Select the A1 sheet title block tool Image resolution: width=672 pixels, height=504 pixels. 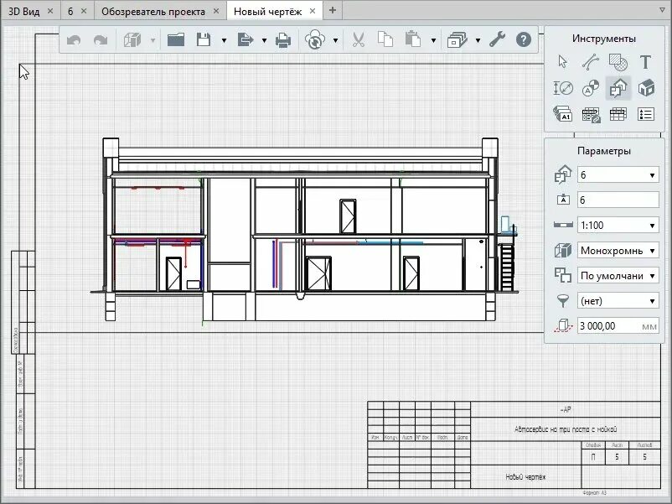click(563, 114)
